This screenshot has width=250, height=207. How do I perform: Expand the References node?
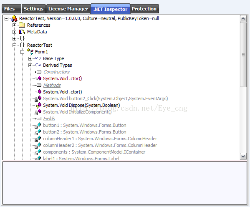pos(14,25)
